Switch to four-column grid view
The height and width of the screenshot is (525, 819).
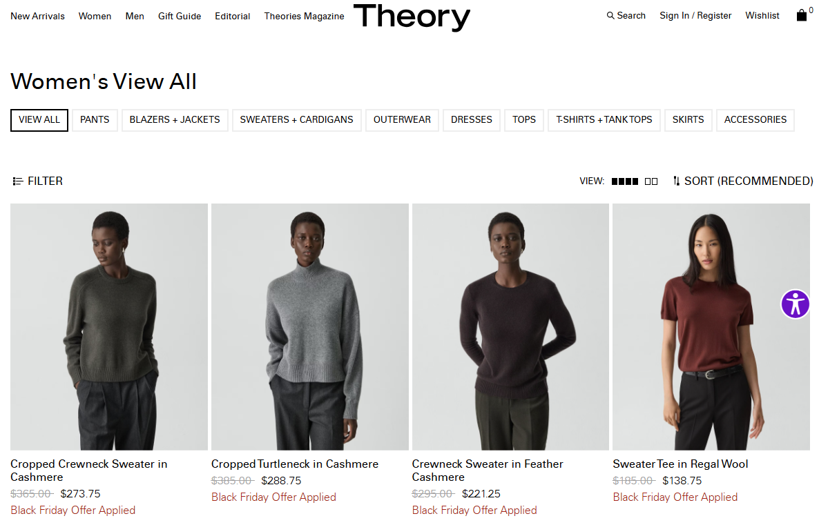(625, 181)
